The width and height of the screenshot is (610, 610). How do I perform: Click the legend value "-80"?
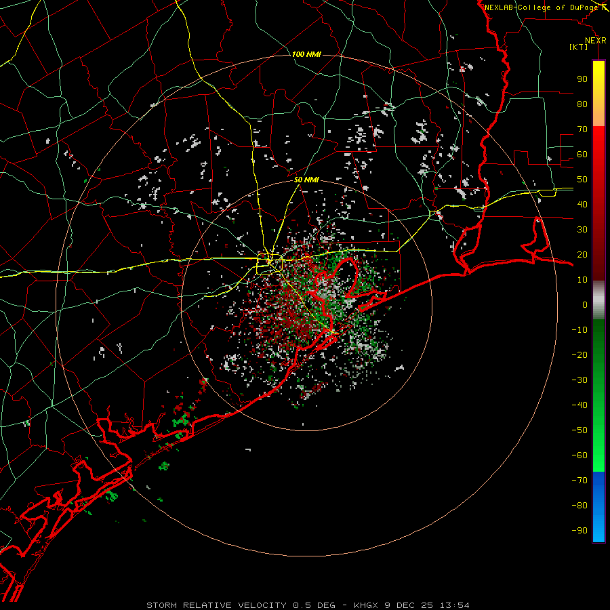tap(579, 506)
